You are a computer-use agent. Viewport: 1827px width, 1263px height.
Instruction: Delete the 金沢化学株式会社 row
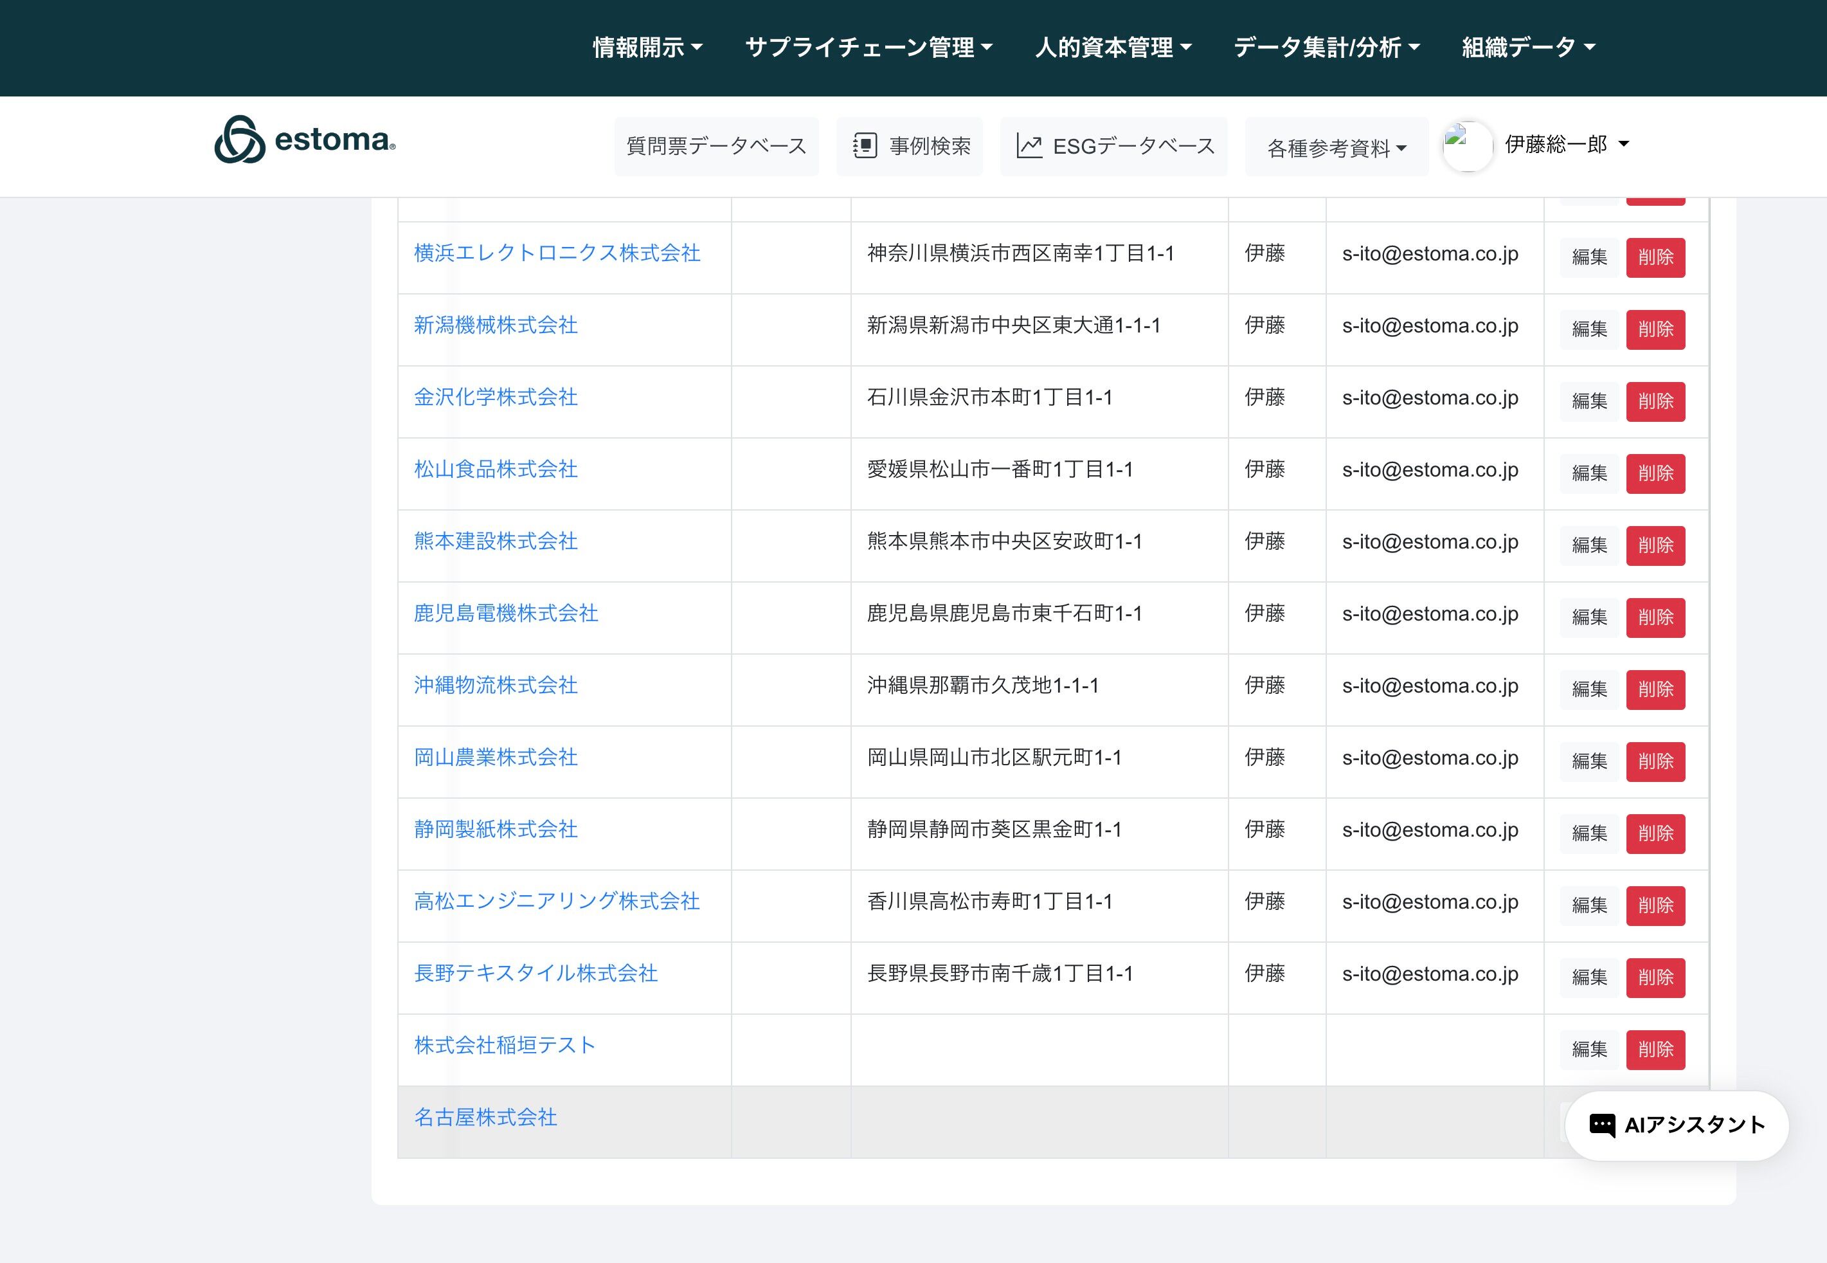tap(1655, 401)
